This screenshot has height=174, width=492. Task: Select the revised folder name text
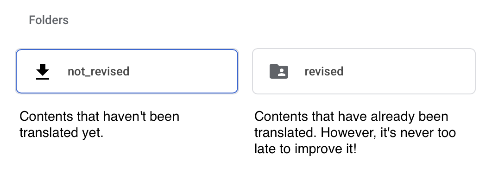[324, 71]
